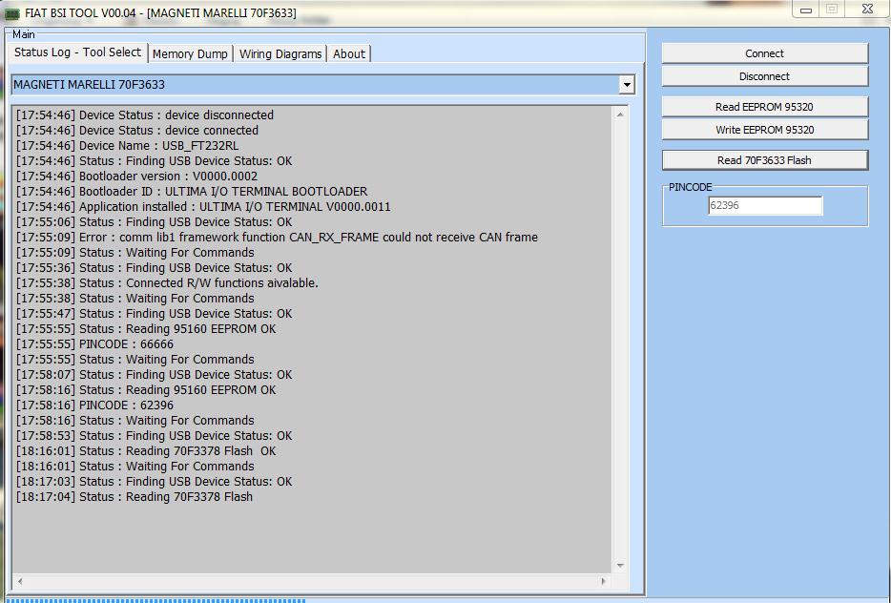Select the log line 'PINCODE : 66666'
The width and height of the screenshot is (891, 603).
pos(94,344)
